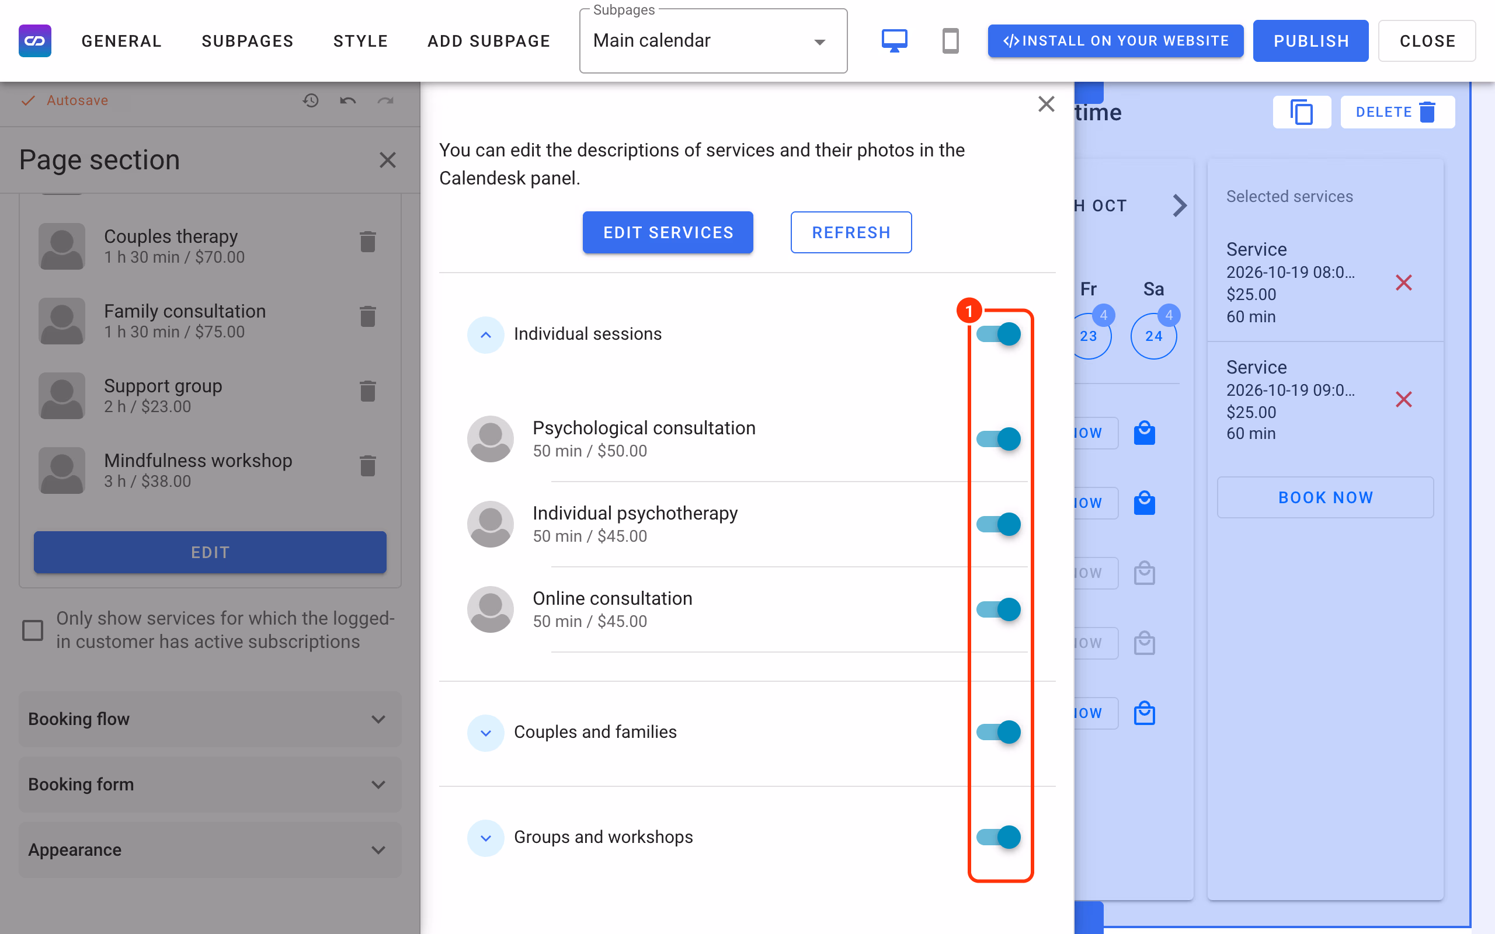Click the EDIT SERVICES button
This screenshot has width=1495, height=934.
coord(668,232)
